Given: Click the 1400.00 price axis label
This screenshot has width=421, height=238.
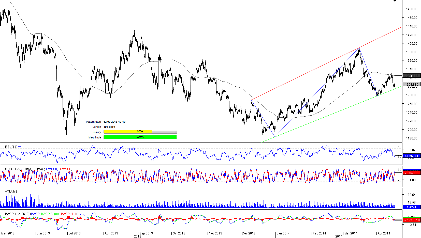Looking at the screenshot, I should pyautogui.click(x=411, y=43).
